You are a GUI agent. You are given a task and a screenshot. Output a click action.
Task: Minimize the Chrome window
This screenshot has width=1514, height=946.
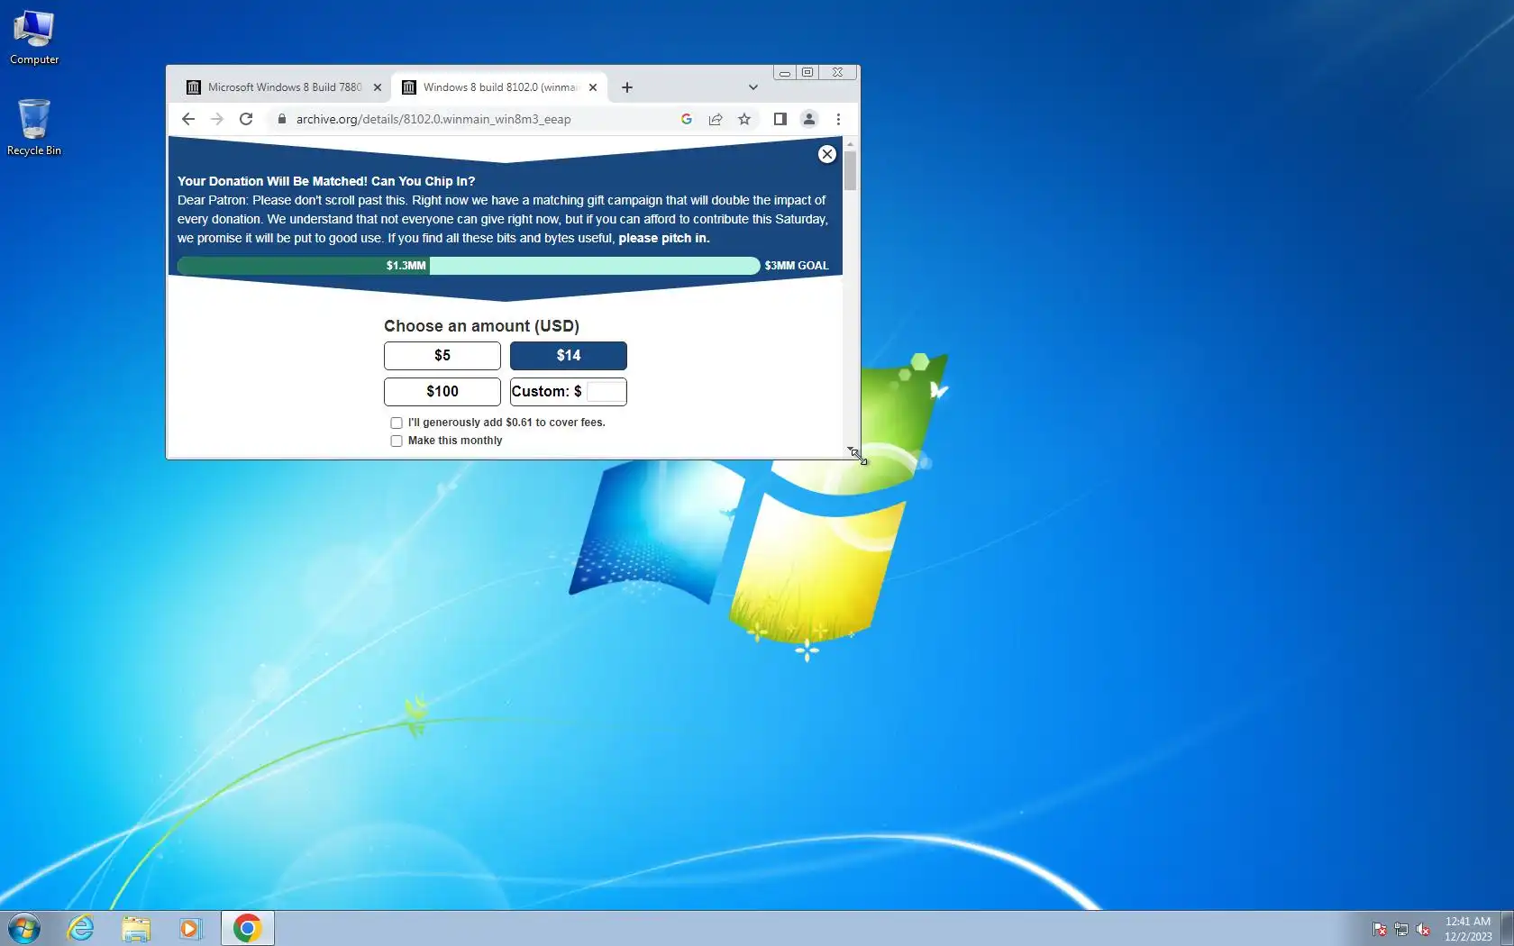point(785,73)
